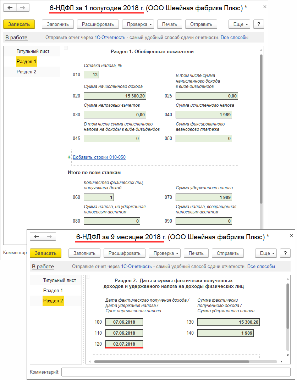Close the 9 месяцев report window
The image size is (297, 380).
point(292,236)
